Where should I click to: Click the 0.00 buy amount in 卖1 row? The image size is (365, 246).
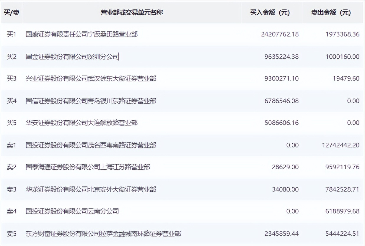point(292,145)
